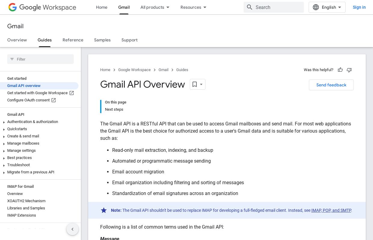Screen dimensions: 373x240
Task: Switch to the Overview tab
Action: point(17,40)
